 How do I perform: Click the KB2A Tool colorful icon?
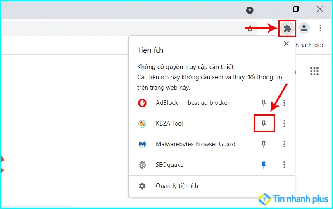pos(142,123)
